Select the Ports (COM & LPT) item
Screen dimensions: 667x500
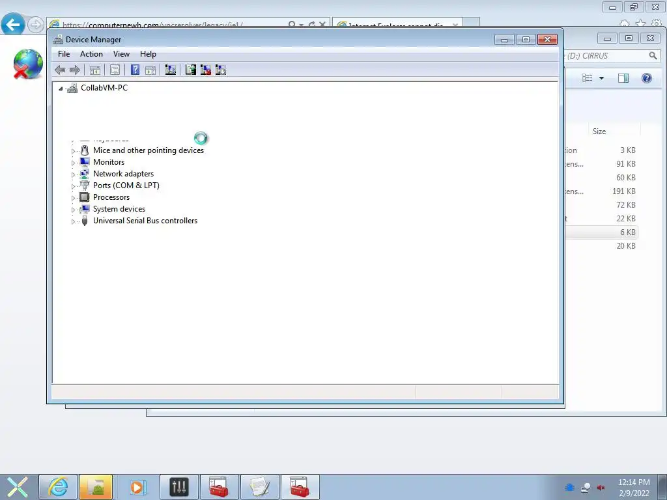pos(126,186)
